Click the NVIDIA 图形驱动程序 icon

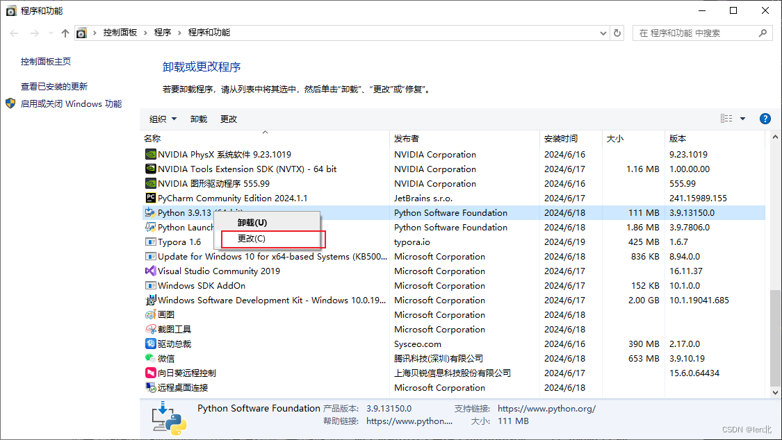151,183
